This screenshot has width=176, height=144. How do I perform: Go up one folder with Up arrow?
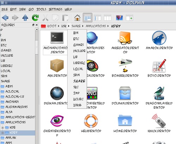click(25, 18)
